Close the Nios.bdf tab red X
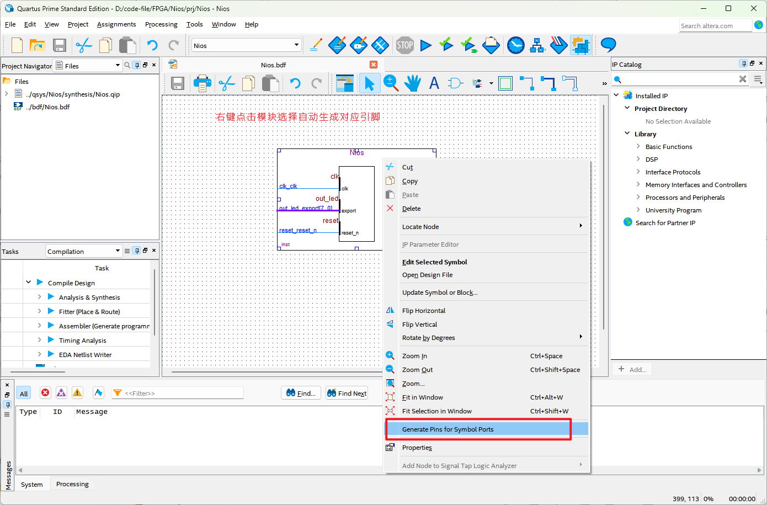The image size is (767, 505). 374,65
